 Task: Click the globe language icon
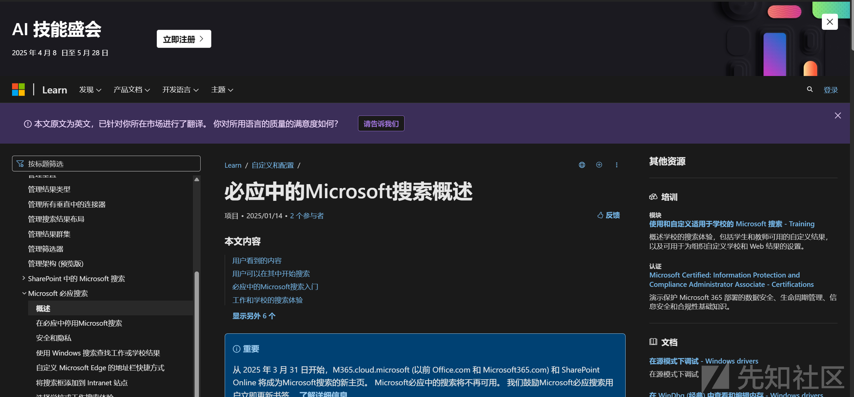582,165
